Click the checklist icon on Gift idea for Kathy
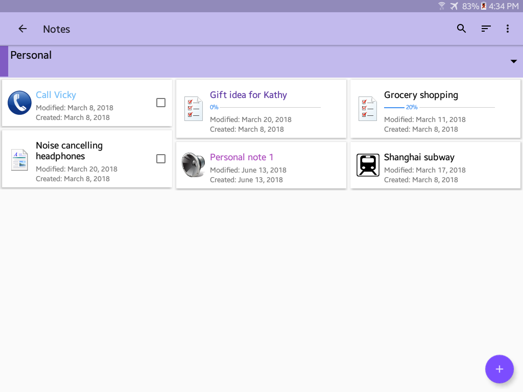 194,108
